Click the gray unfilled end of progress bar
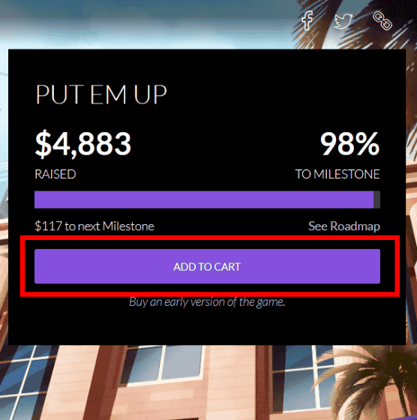This screenshot has height=420, width=417. tap(376, 199)
